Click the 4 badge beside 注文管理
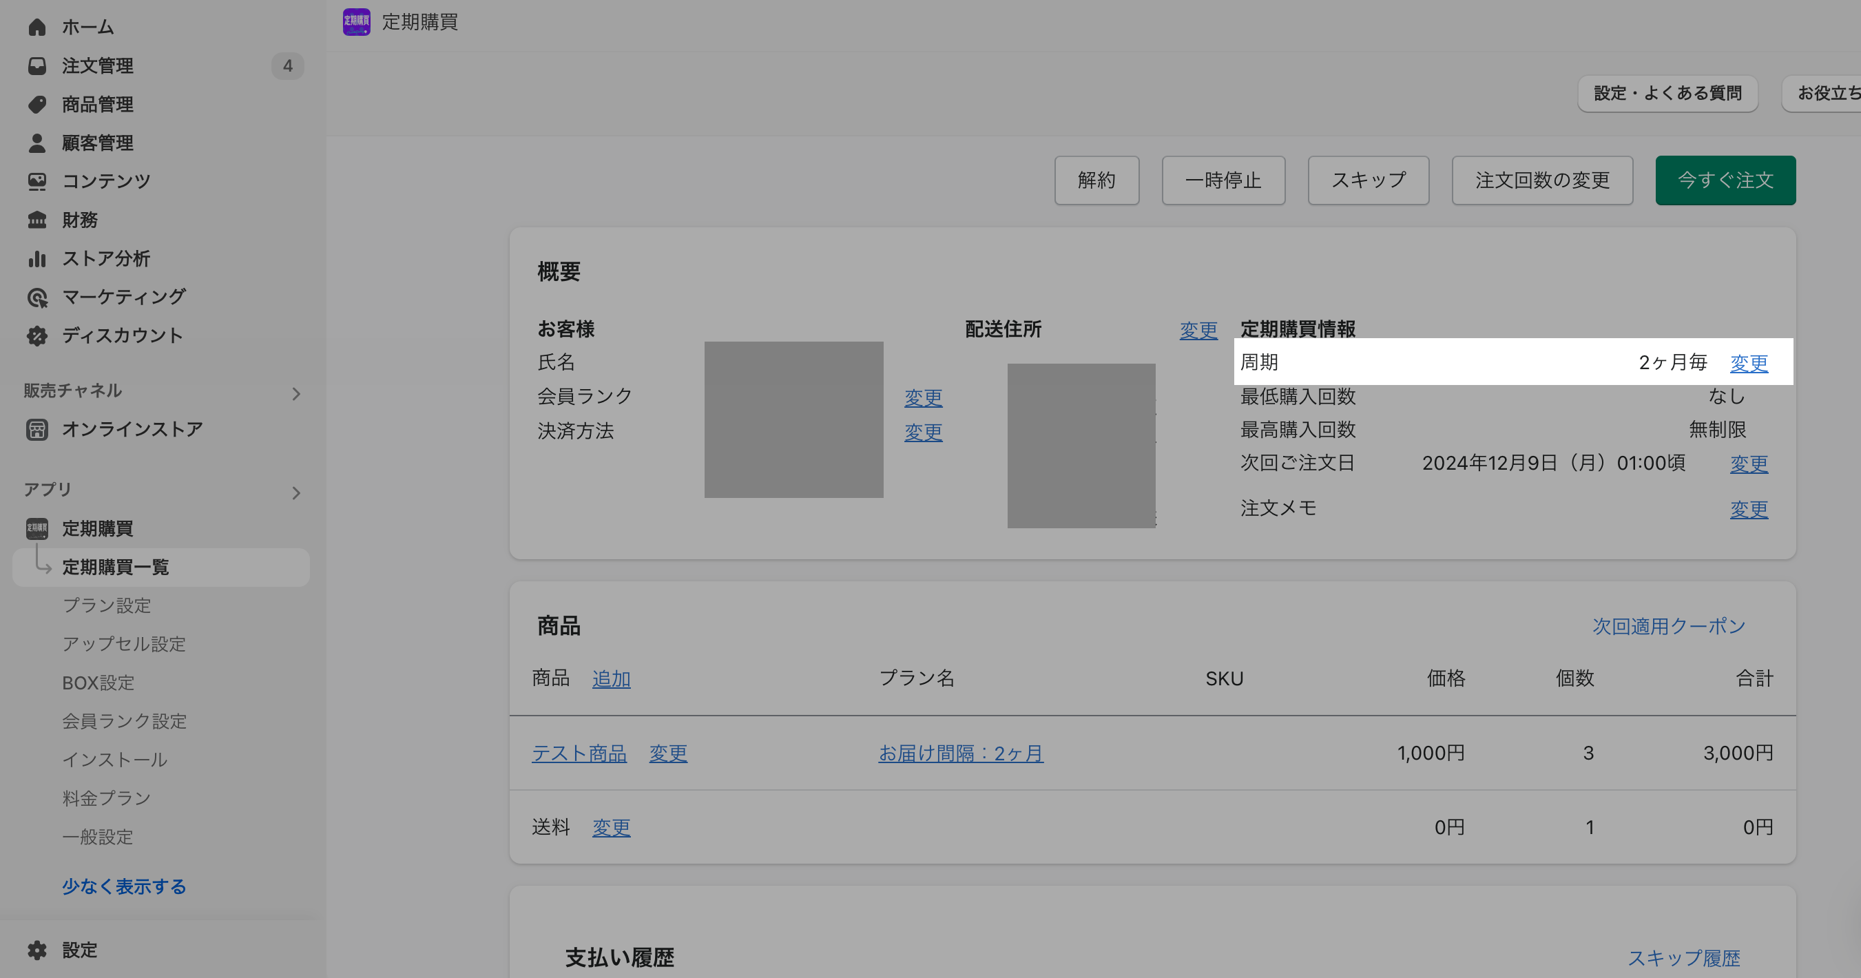This screenshot has width=1861, height=978. [x=287, y=65]
